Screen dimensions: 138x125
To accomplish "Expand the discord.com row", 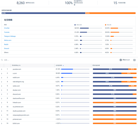I will click(1, 94).
